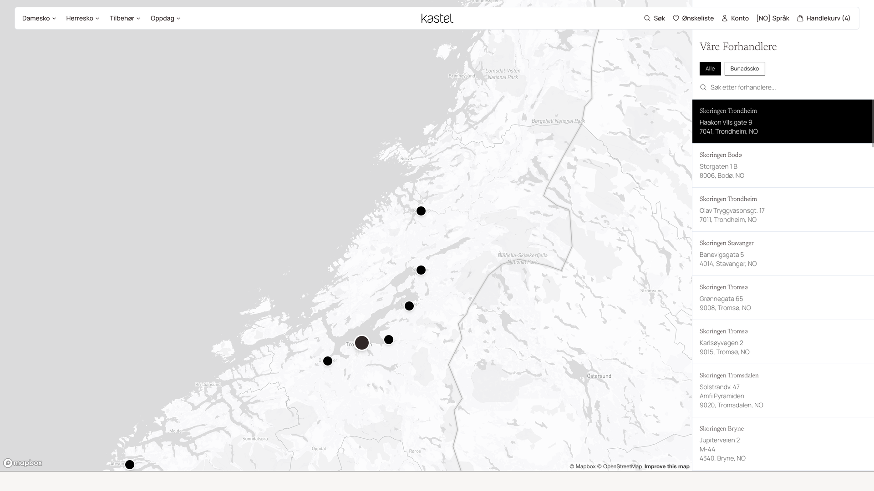This screenshot has width=874, height=491.
Task: Select the map marker near Ålesund
Action: [x=130, y=465]
